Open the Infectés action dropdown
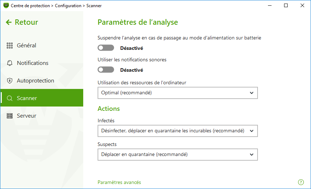 [x=178, y=131]
